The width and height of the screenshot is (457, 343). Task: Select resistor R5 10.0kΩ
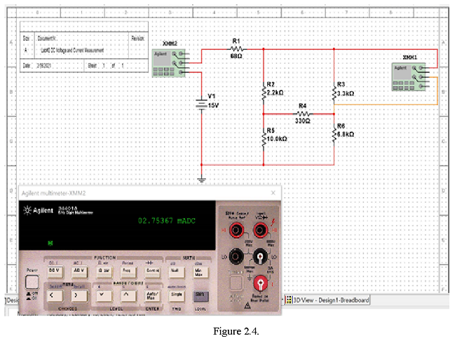pyautogui.click(x=264, y=139)
